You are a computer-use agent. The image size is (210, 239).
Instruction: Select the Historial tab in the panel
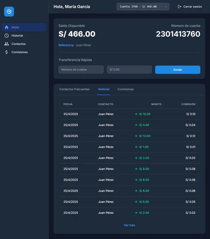104,89
